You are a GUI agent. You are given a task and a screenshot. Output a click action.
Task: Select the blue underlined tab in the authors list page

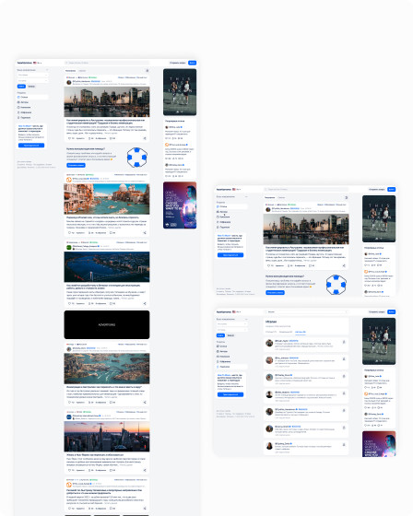coord(300,332)
